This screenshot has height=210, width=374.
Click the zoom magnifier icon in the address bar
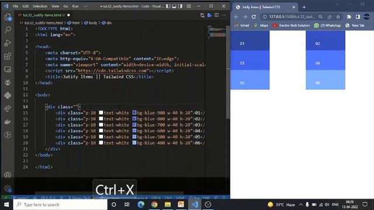[x=321, y=17]
